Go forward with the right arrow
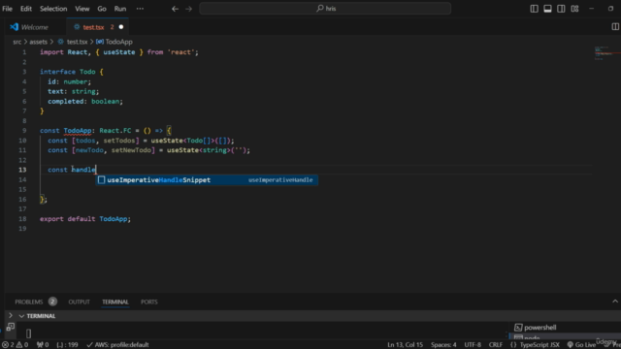Screen dimensions: 621x349 click(x=188, y=9)
